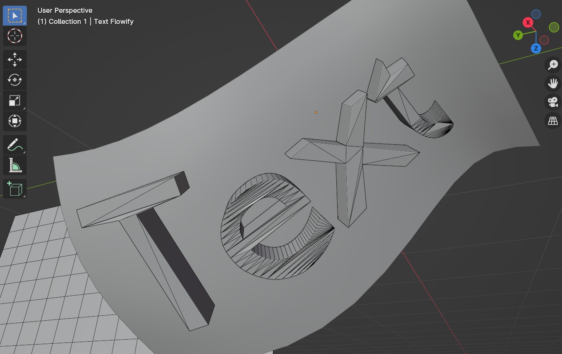The width and height of the screenshot is (562, 354).
Task: Activate the Transform tool
Action: click(15, 121)
